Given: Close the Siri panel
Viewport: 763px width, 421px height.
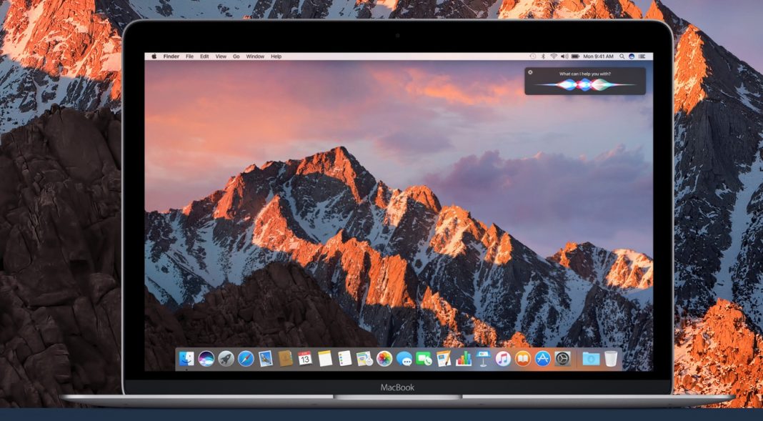Looking at the screenshot, I should [x=530, y=72].
